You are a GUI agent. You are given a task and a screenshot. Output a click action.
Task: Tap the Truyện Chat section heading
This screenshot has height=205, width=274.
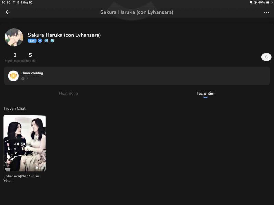(14, 108)
